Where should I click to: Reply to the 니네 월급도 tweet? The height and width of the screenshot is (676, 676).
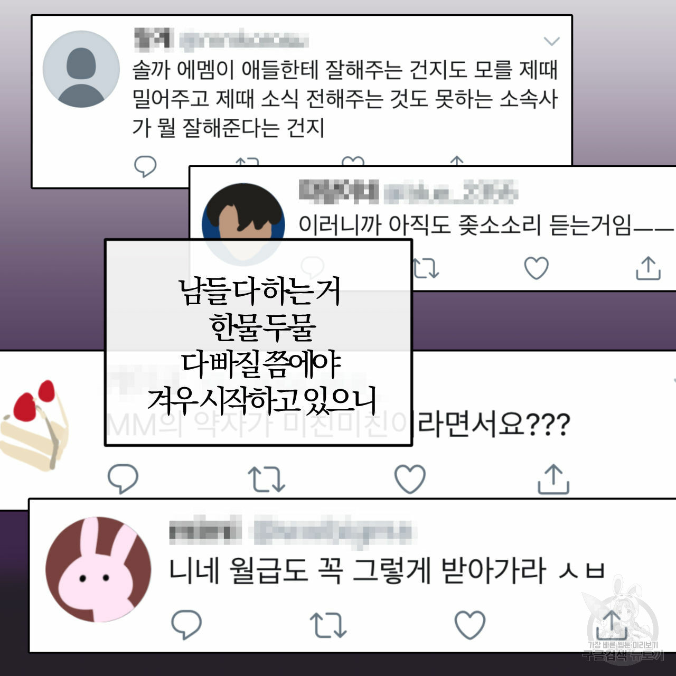click(186, 624)
